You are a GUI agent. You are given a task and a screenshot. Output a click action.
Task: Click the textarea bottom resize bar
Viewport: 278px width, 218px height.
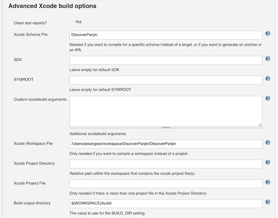coord(166,127)
